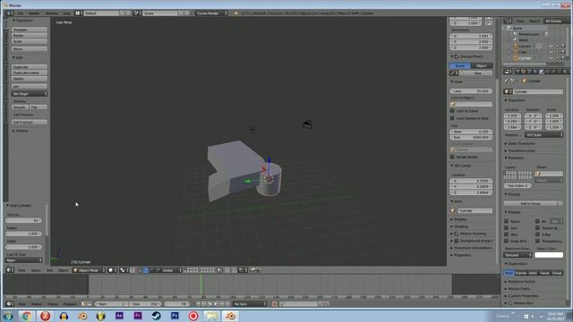Viewport: 573px width, 322px height.
Task: Open the Window menu
Action: (x=52, y=13)
